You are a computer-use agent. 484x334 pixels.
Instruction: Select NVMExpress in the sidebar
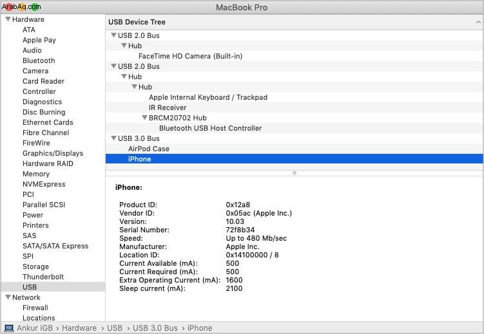coord(44,184)
